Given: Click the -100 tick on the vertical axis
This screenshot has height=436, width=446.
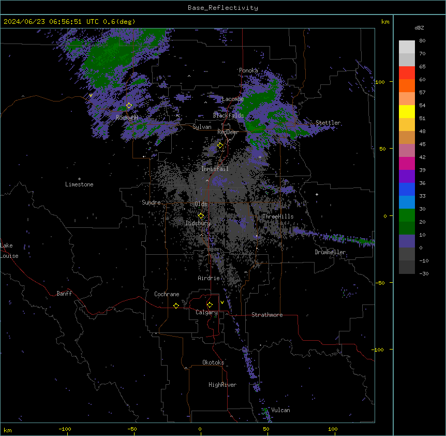Looking at the screenshot, I should click(x=378, y=350).
